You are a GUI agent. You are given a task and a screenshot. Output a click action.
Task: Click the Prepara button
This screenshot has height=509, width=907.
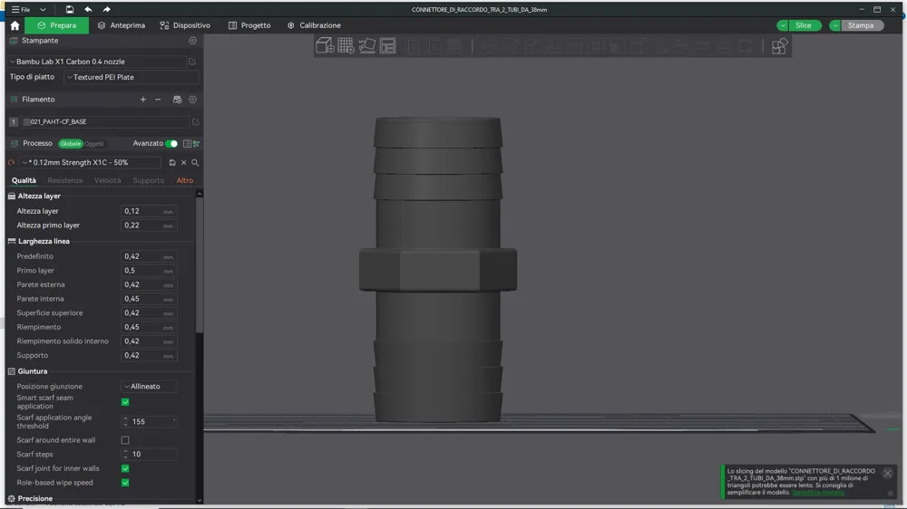pyautogui.click(x=56, y=25)
